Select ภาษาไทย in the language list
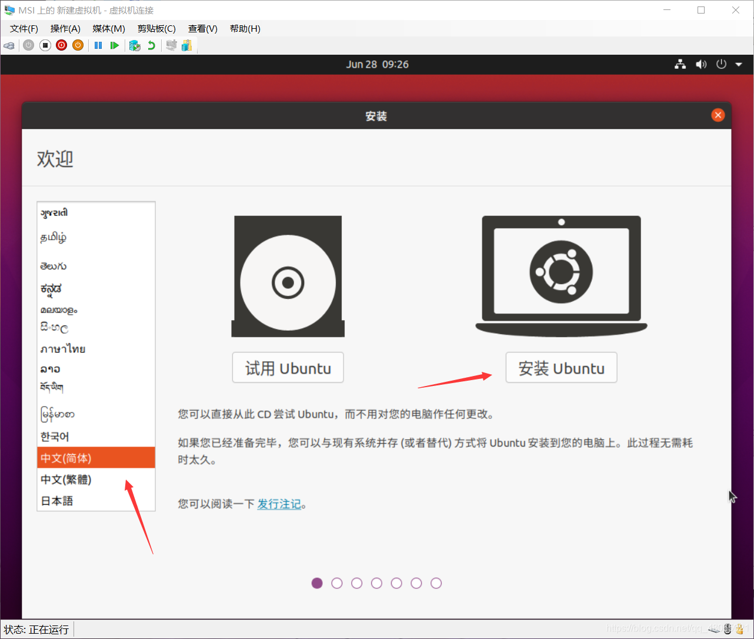The width and height of the screenshot is (754, 639). 96,349
